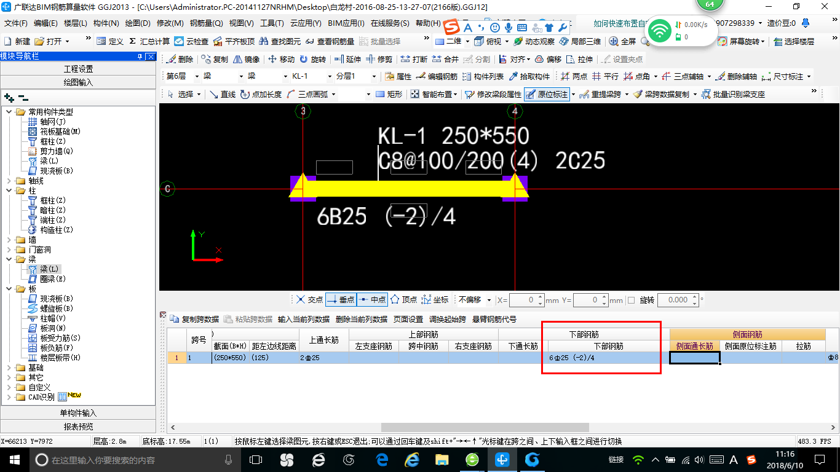Open 构件列表 component list
This screenshot has width=840, height=472.
(483, 77)
